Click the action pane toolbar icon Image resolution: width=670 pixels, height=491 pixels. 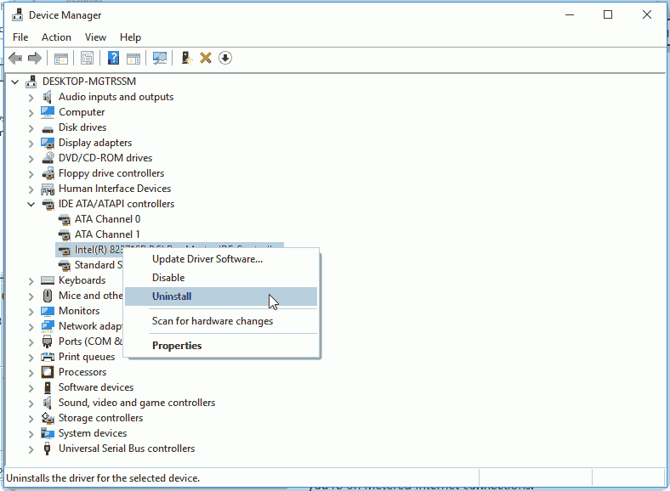point(133,58)
